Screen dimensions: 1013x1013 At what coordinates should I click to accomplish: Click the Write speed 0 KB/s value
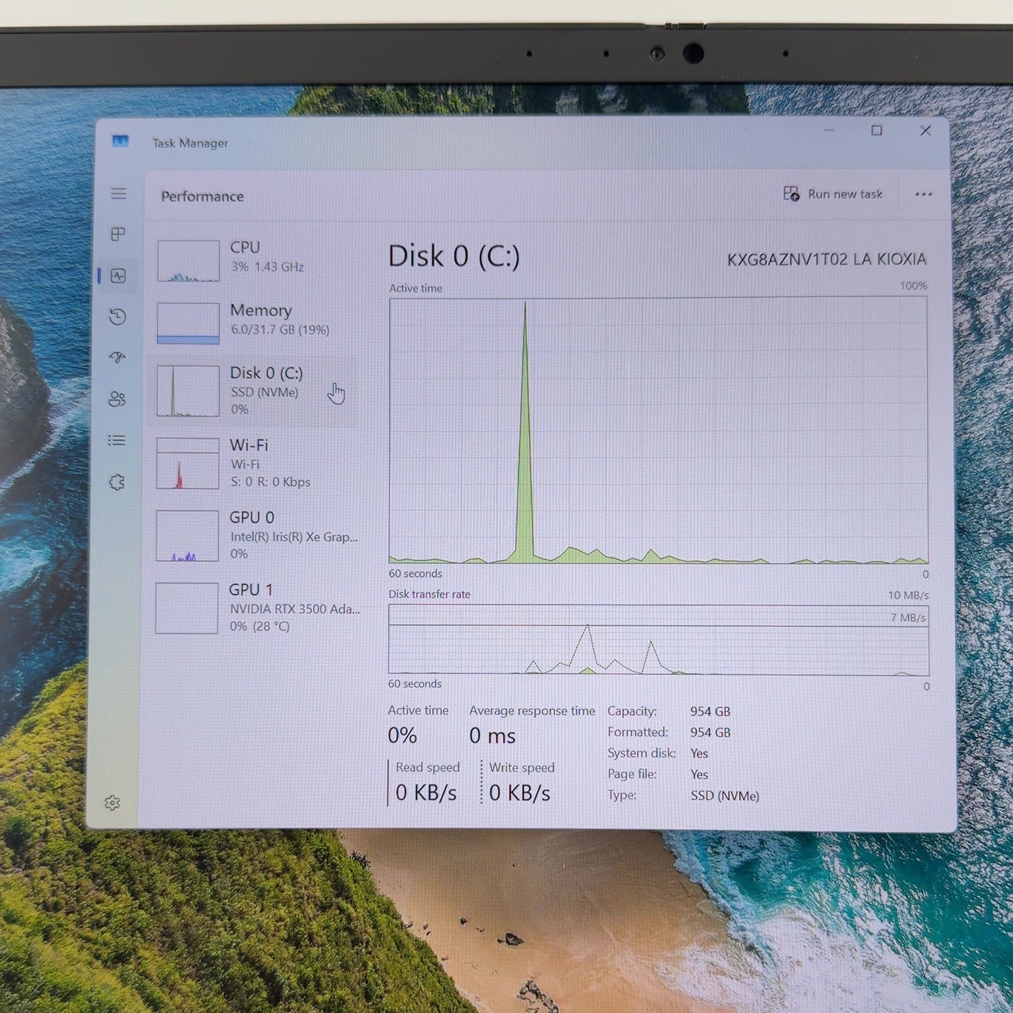coord(520,793)
